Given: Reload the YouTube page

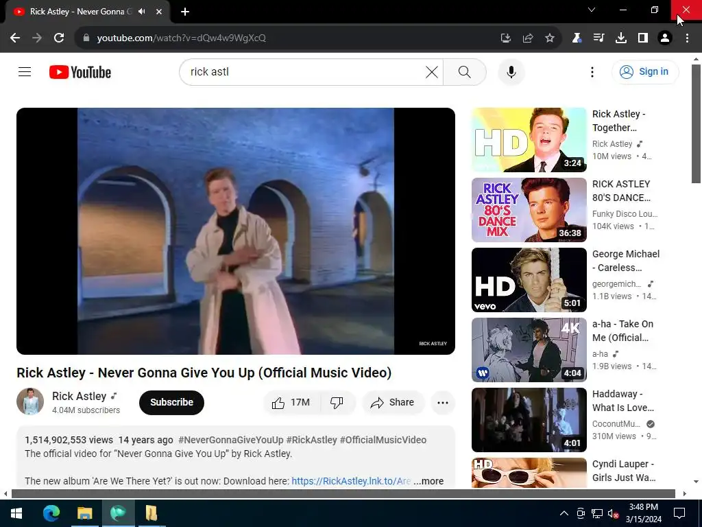Looking at the screenshot, I should click(59, 38).
